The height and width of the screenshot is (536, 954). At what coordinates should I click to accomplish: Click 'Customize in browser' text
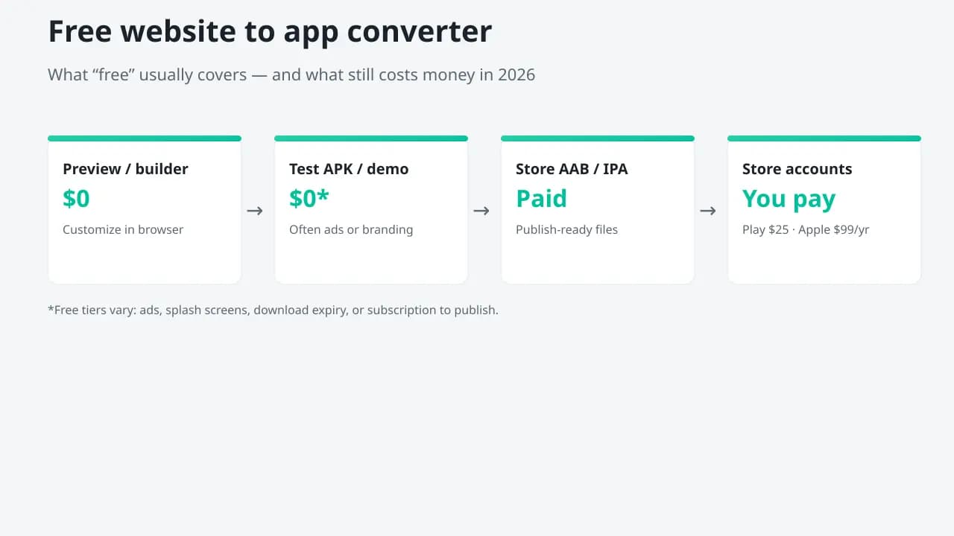click(123, 229)
